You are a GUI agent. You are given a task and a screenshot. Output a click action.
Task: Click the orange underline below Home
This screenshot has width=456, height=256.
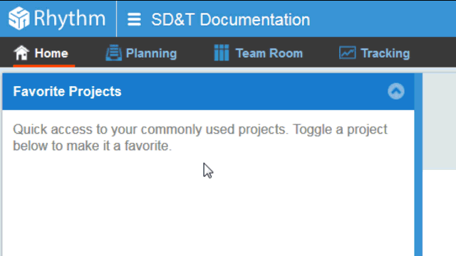pyautogui.click(x=44, y=66)
